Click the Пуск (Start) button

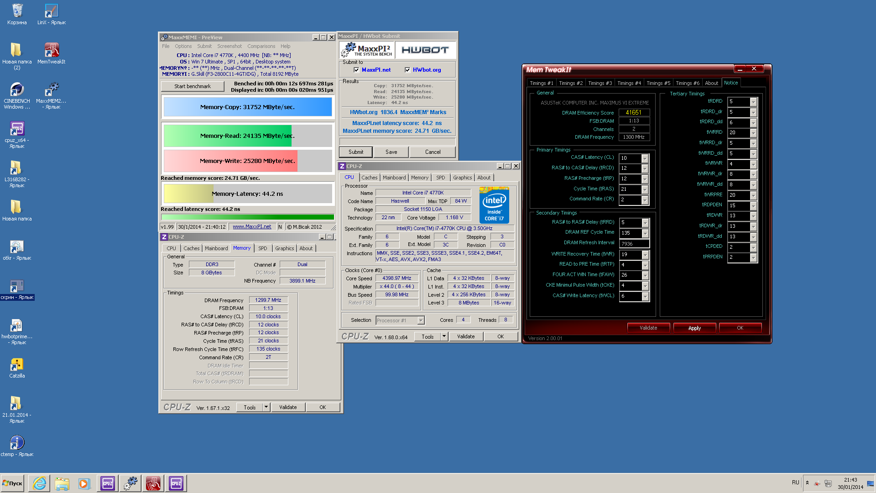(x=13, y=483)
